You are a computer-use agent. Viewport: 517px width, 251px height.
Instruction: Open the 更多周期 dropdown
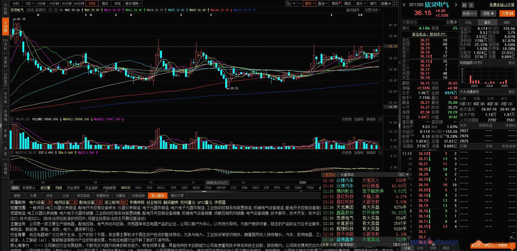[x=133, y=3]
